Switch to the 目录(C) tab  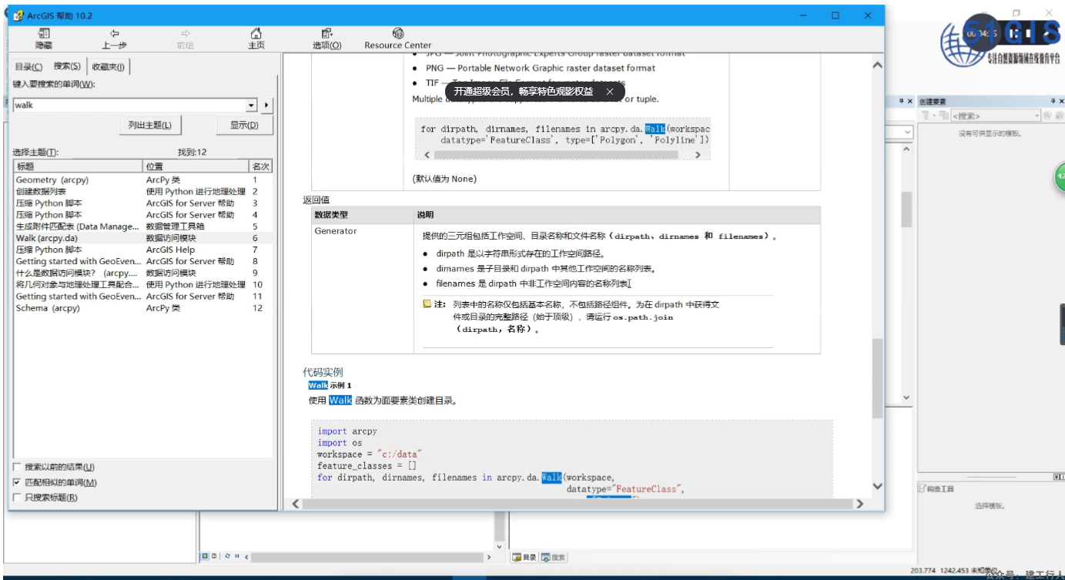click(28, 67)
